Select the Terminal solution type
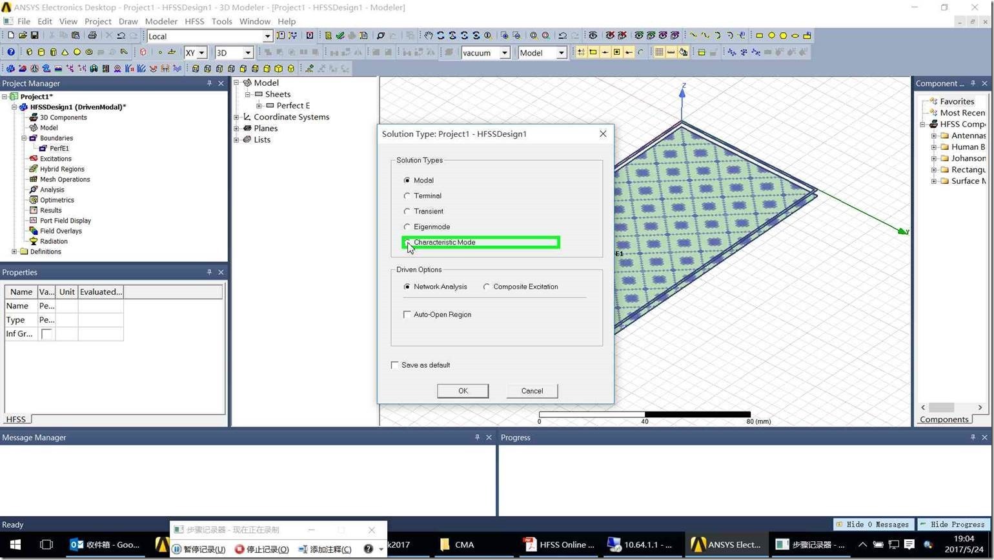Viewport: 994px width, 560px height. [422, 195]
